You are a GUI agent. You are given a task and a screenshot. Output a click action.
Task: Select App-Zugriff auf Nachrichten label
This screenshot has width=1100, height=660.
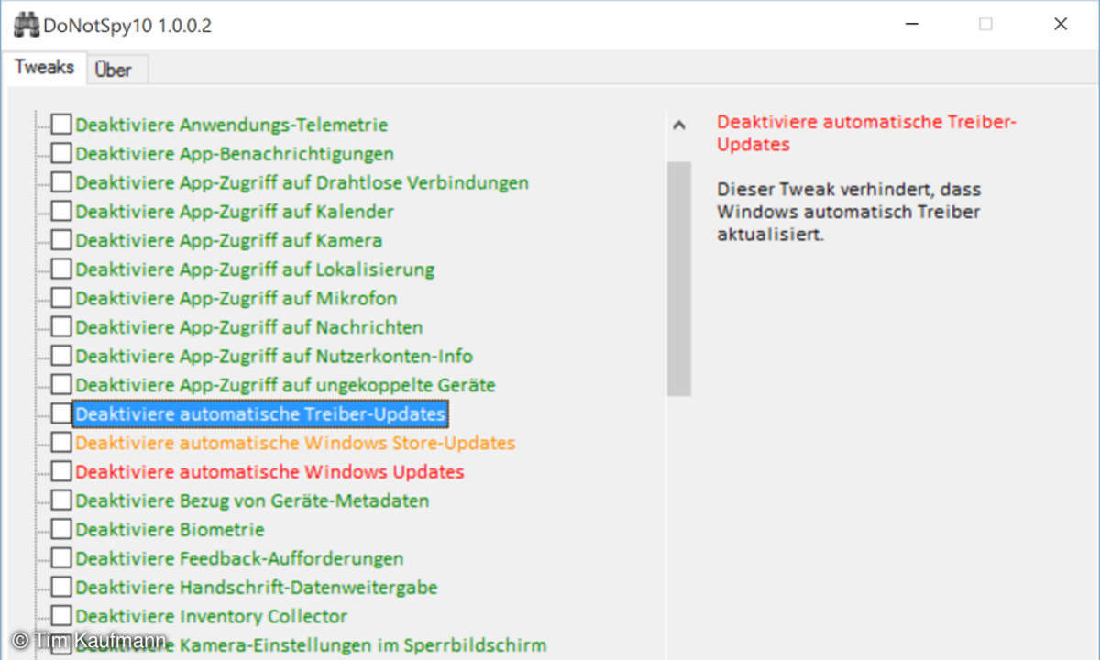(x=249, y=327)
